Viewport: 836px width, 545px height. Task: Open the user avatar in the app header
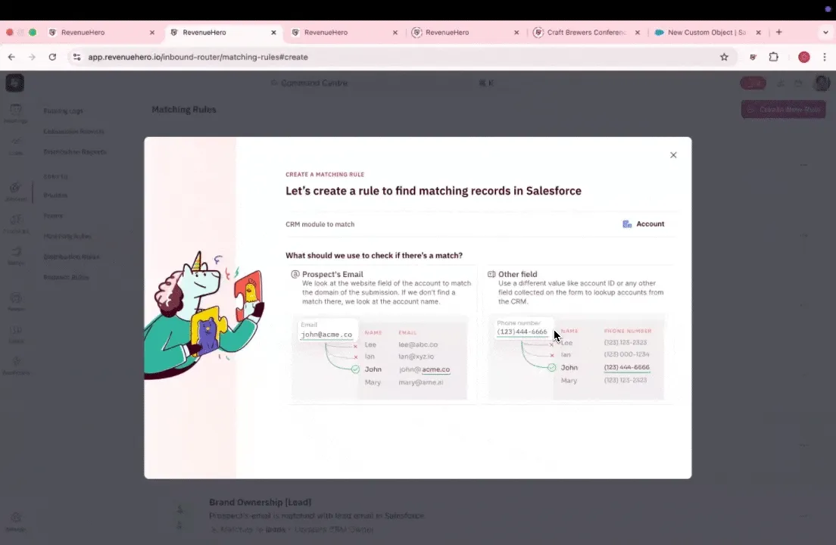(x=822, y=83)
